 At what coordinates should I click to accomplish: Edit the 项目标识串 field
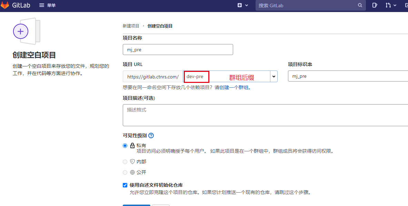point(348,76)
